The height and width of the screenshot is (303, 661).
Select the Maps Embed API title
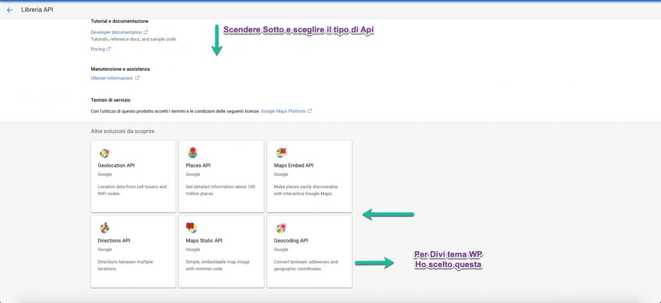[x=294, y=166]
